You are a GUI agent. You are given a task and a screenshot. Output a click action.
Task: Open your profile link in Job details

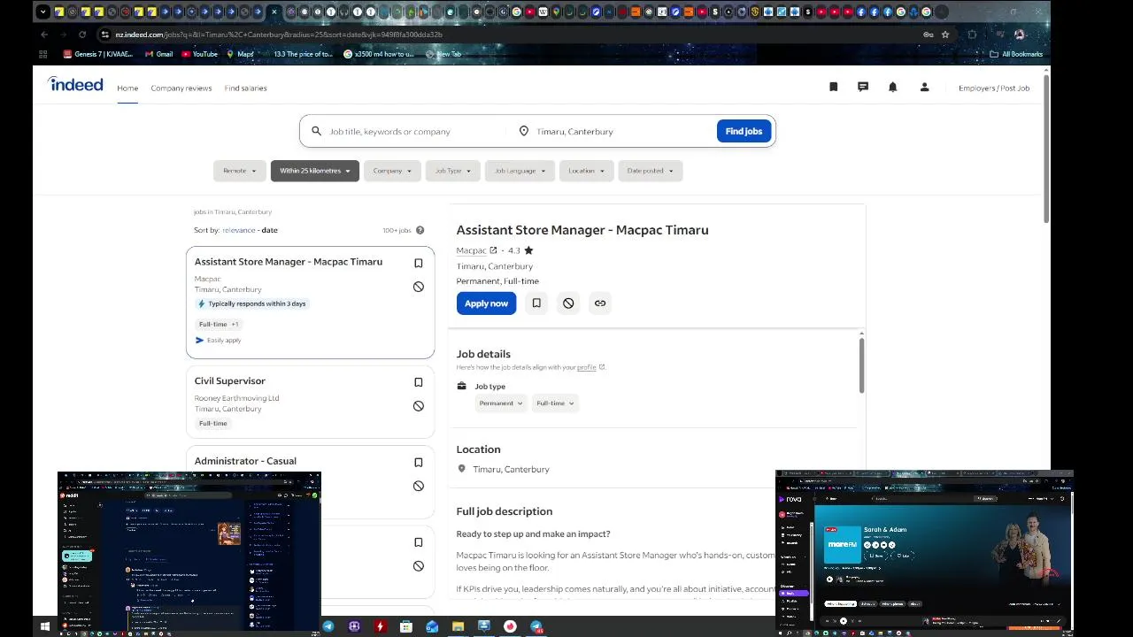[x=587, y=367]
